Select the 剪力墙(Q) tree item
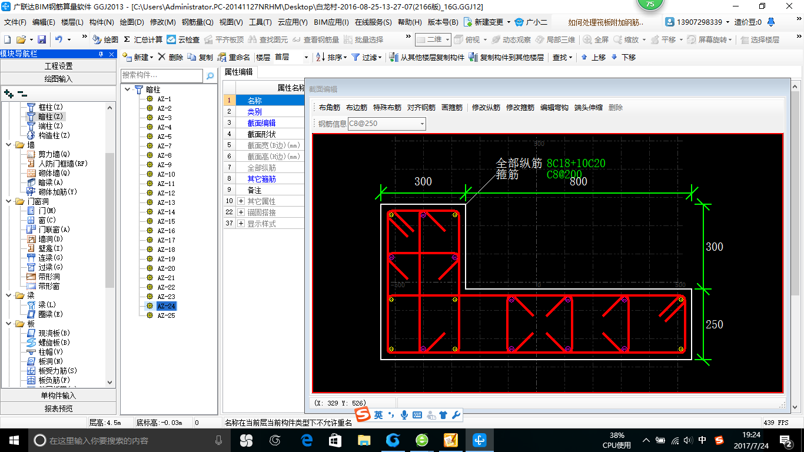Image resolution: width=804 pixels, height=452 pixels. click(54, 154)
